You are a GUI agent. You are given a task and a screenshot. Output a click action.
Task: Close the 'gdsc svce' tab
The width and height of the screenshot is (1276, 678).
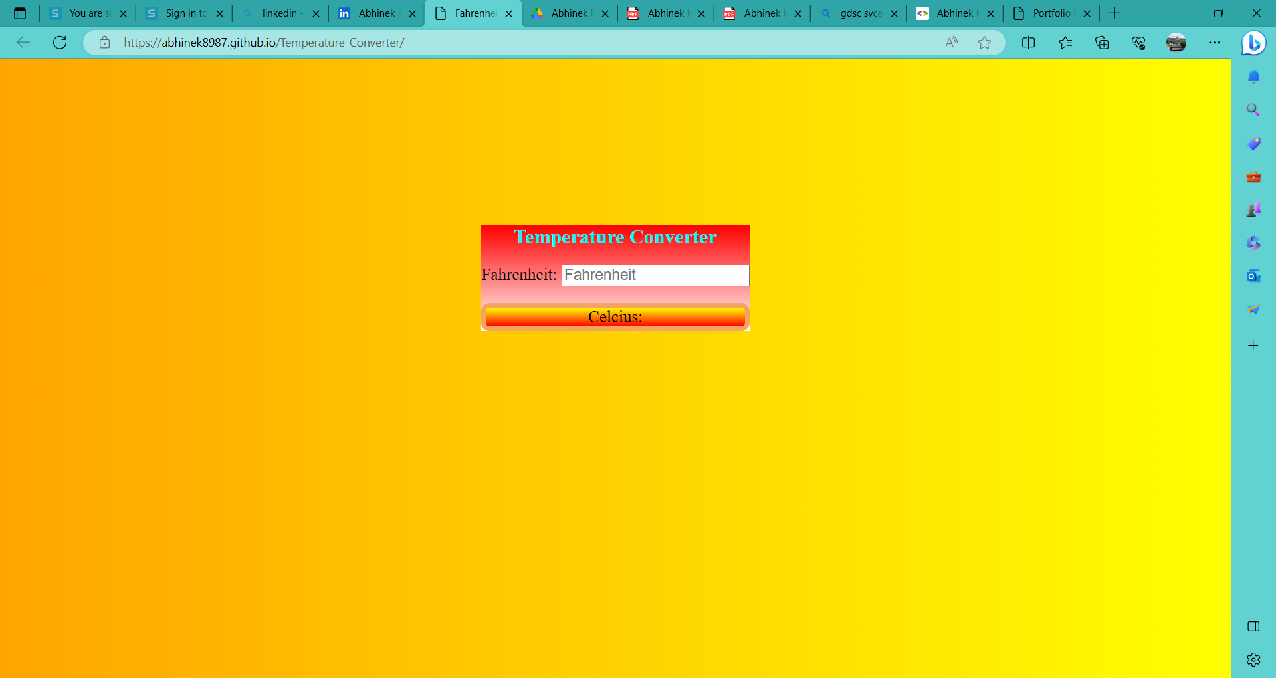pyautogui.click(x=895, y=13)
